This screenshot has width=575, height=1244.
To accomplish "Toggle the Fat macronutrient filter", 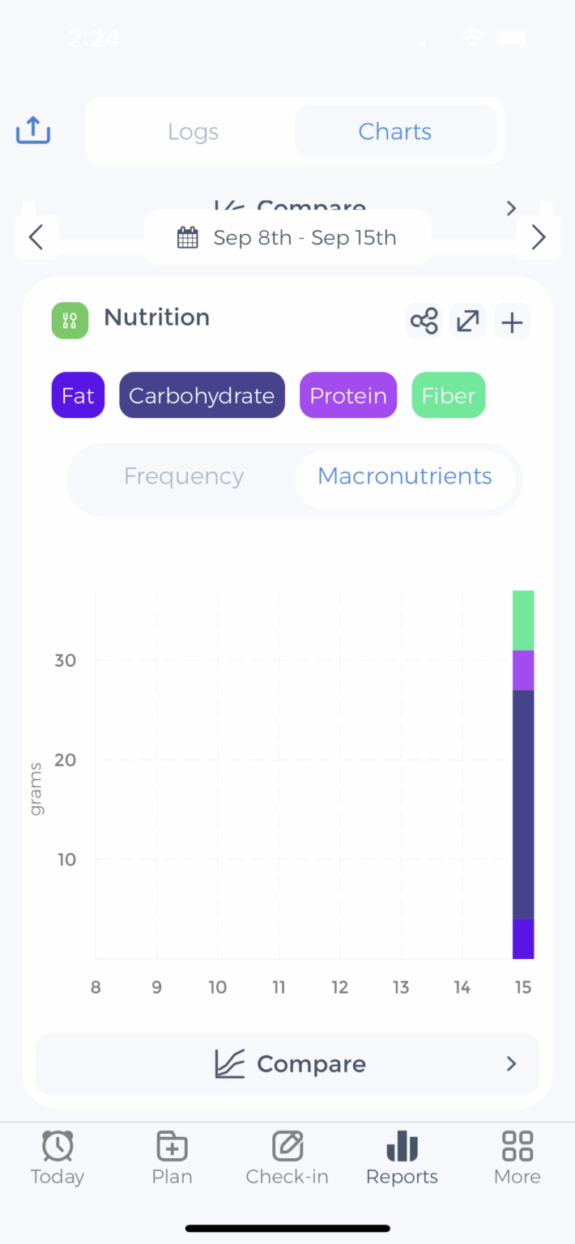I will pos(77,395).
